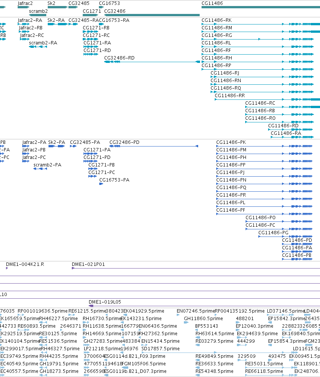Click the CG32486 gene bar

coord(152,15)
